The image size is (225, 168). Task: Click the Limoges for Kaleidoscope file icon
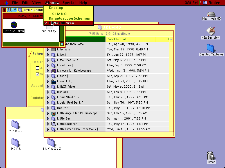(53, 71)
